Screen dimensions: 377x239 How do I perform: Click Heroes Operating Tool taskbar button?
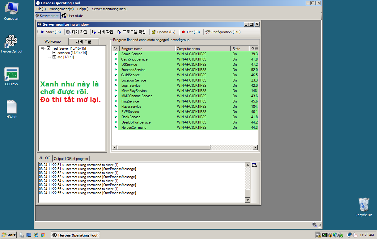point(75,235)
